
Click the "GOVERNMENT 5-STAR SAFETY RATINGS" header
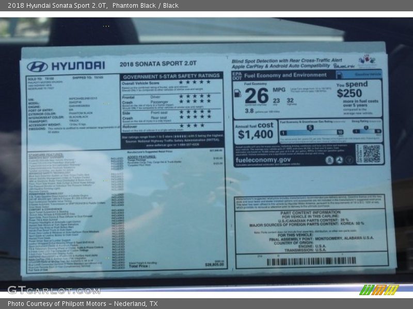[x=171, y=76]
